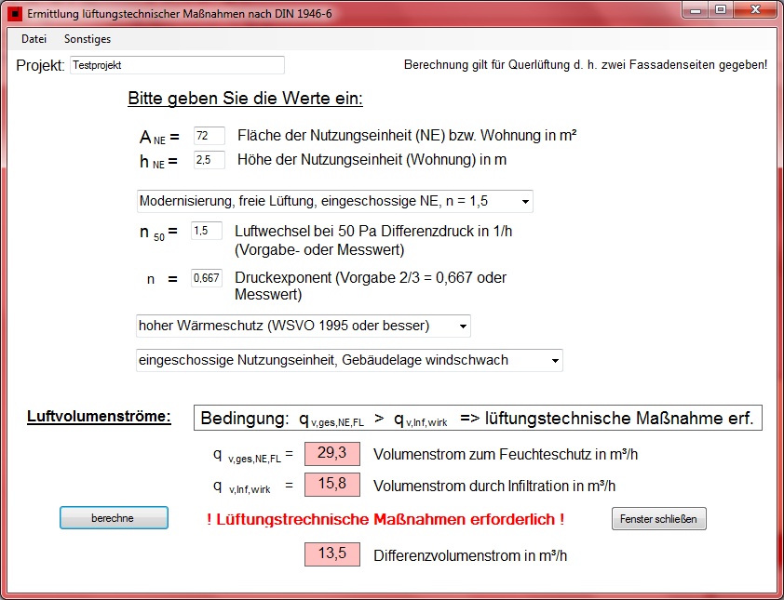Screen dimensions: 784x600
Task: Click the 'Bedingung' condition box
Action: coord(478,419)
